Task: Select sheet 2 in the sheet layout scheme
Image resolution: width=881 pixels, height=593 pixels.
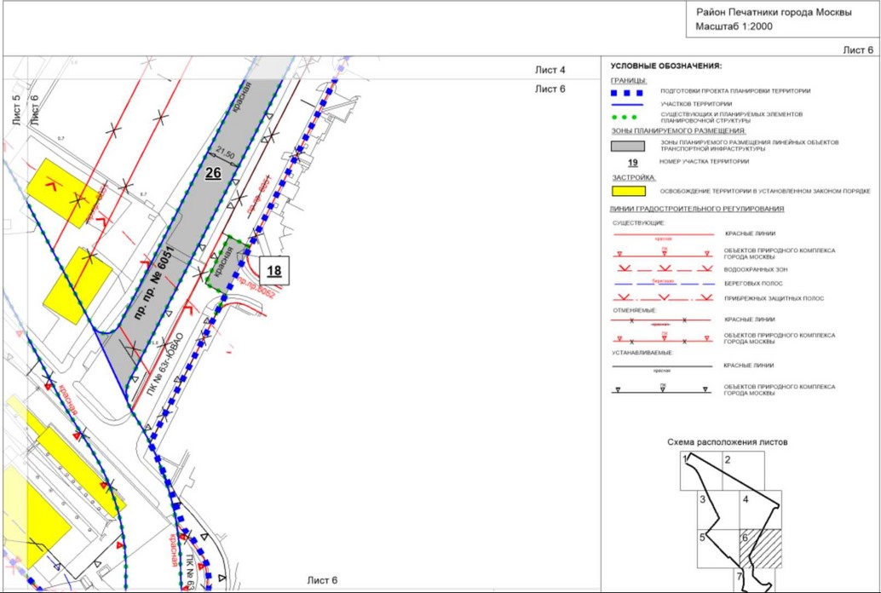Action: [743, 470]
